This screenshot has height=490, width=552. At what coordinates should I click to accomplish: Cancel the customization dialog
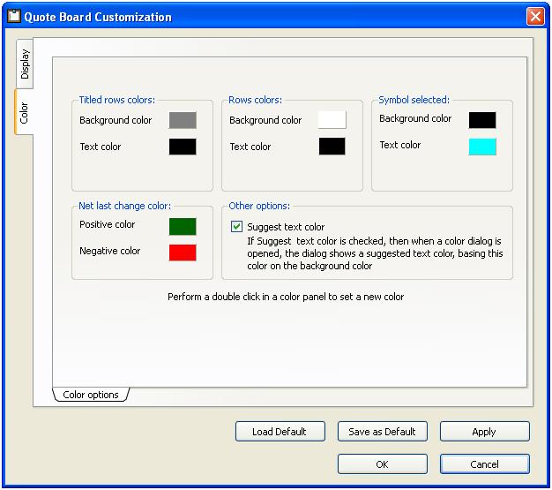[484, 464]
